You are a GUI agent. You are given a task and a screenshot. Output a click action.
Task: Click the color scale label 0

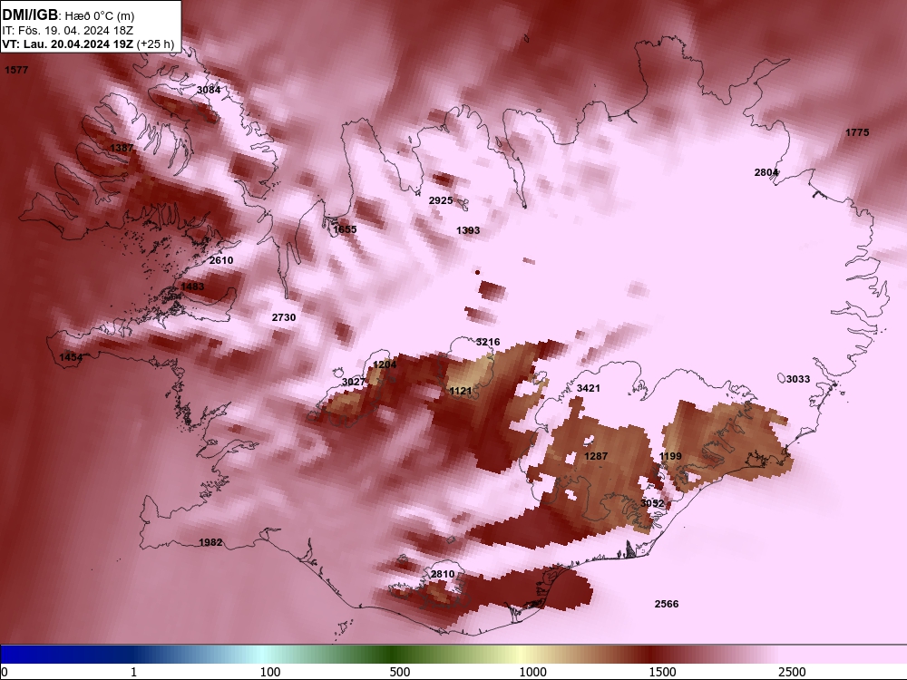click(x=5, y=672)
